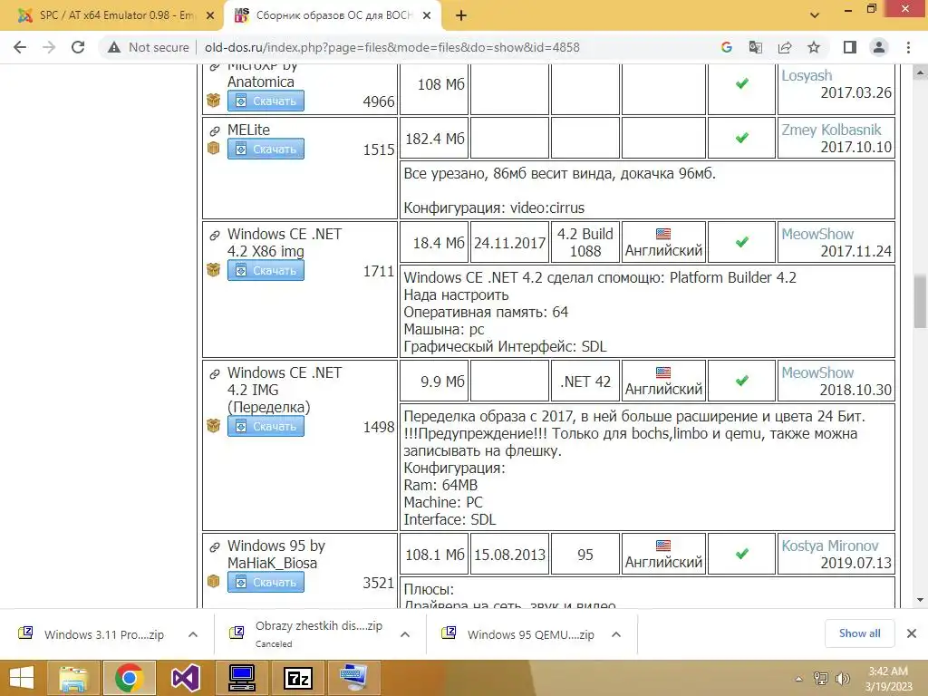This screenshot has width=928, height=696.
Task: Open the Chrome three-dot menu
Action: [x=908, y=47]
